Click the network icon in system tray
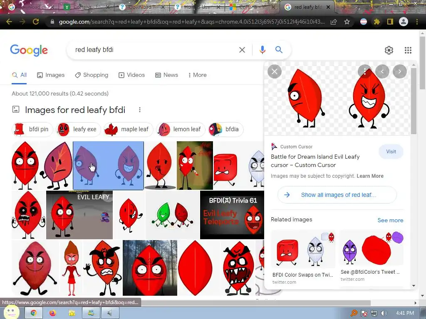Viewport: 426px width, 319px height. coord(374,313)
